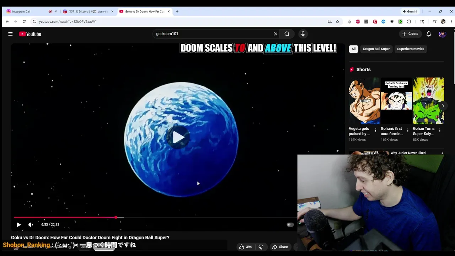Open the shield extension icon
Image resolution: width=455 pixels, height=256 pixels.
coord(392,22)
